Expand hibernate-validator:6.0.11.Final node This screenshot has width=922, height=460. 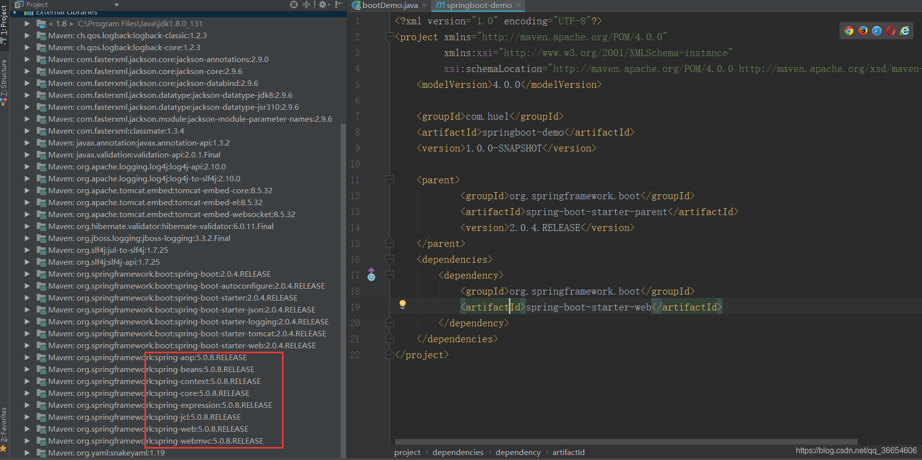pyautogui.click(x=27, y=226)
